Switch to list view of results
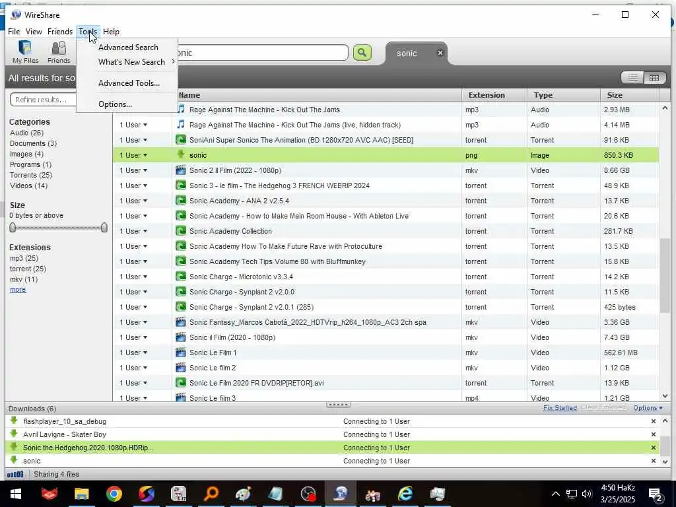The width and height of the screenshot is (676, 507). coord(632,78)
